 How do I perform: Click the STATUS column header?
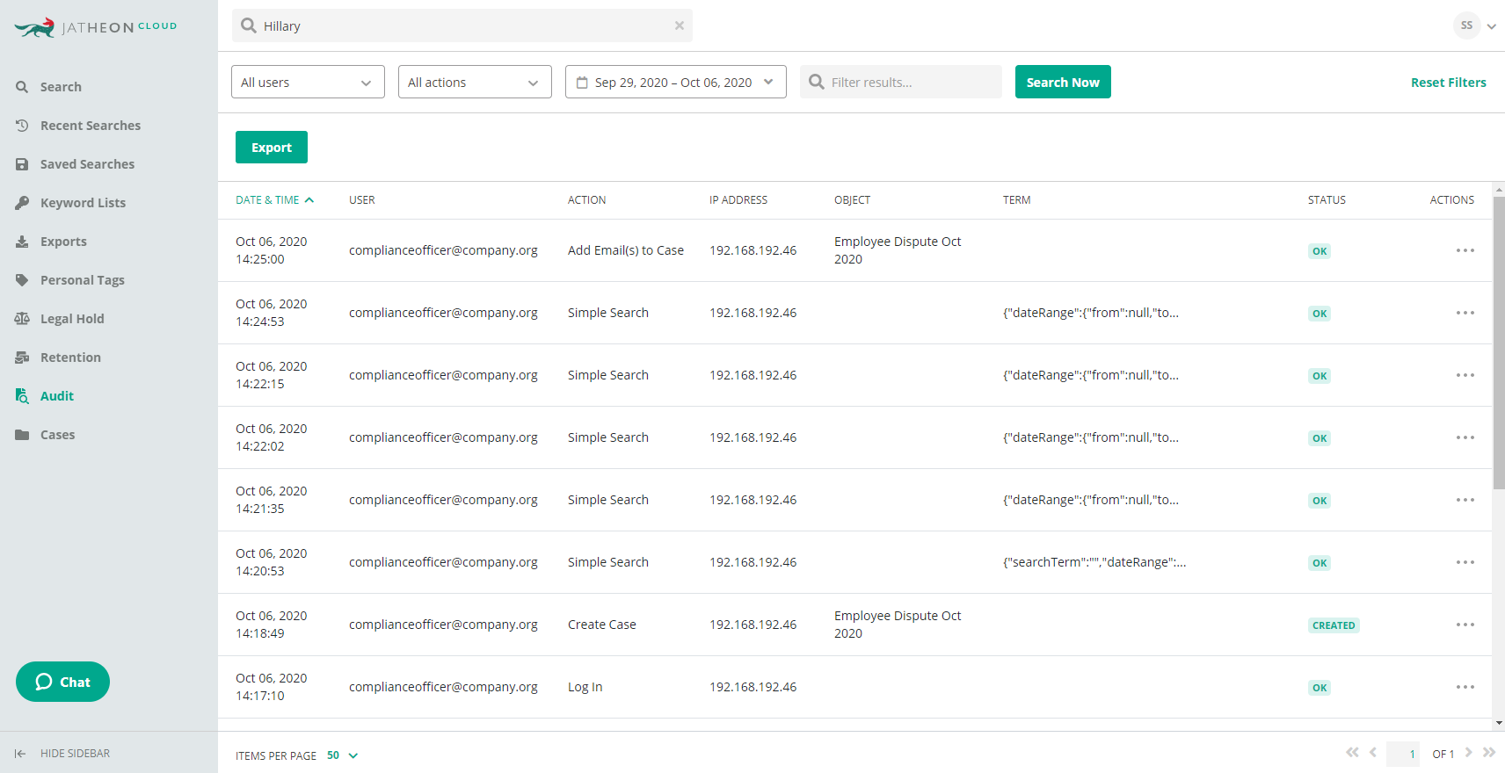tap(1327, 200)
